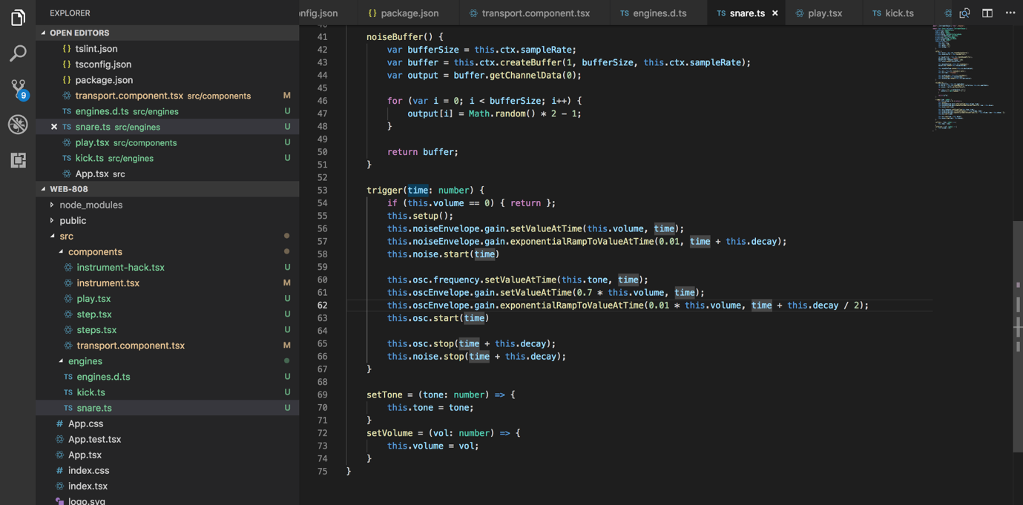This screenshot has height=505, width=1023.
Task: Open App.css from the src folder
Action: tap(85, 423)
